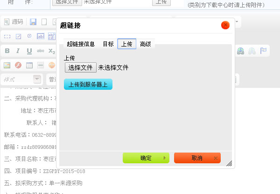
Task: Click the 上传到服务器上 button
Action: (88, 85)
